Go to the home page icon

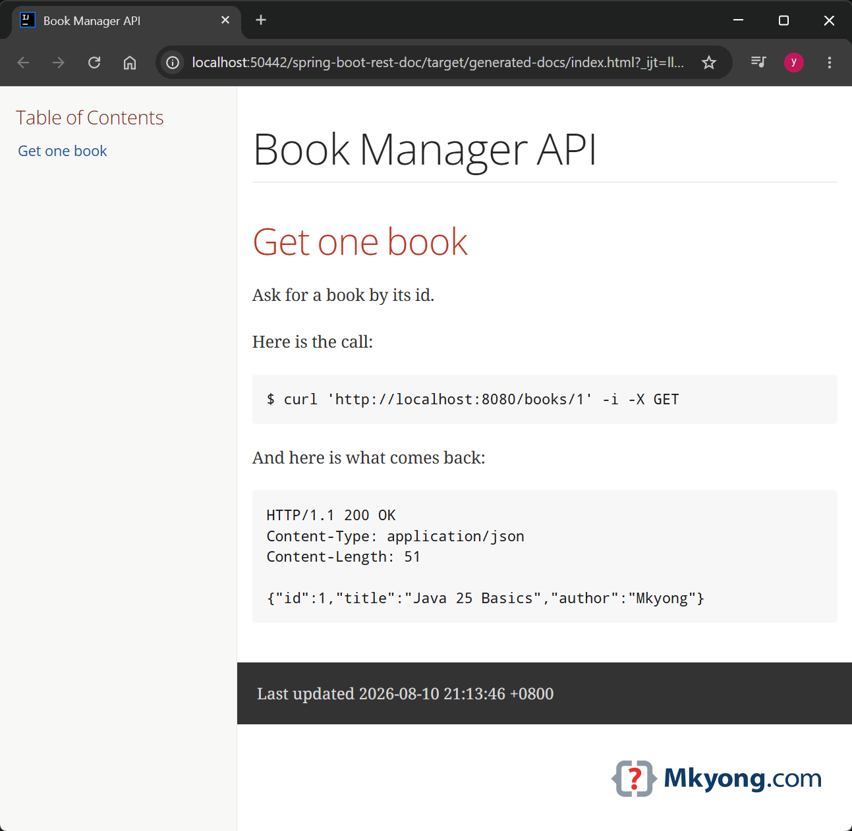[130, 63]
